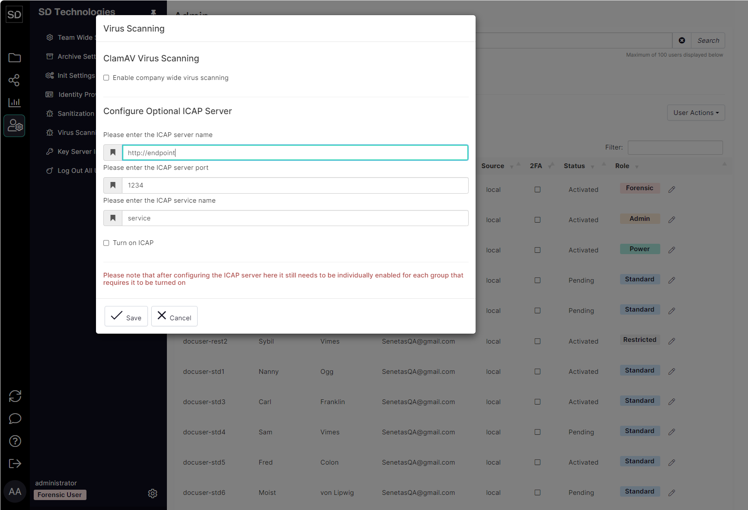The image size is (748, 510).
Task: Toggle 2FA checkbox for Admin user row
Action: (537, 220)
